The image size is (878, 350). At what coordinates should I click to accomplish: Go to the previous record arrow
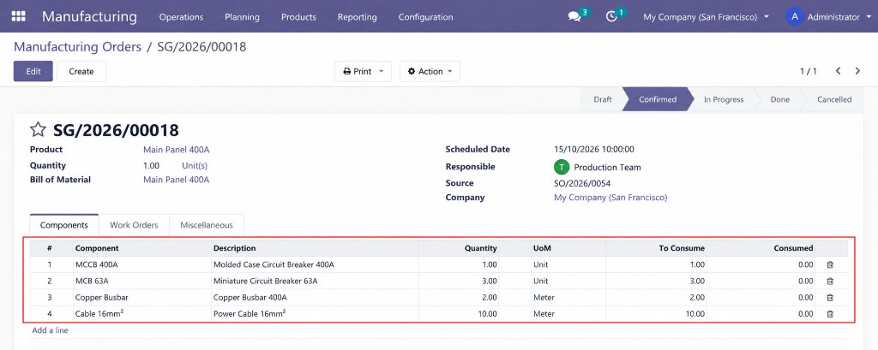839,71
